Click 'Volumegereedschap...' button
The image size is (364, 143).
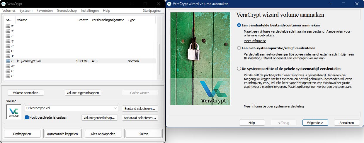coord(99,118)
